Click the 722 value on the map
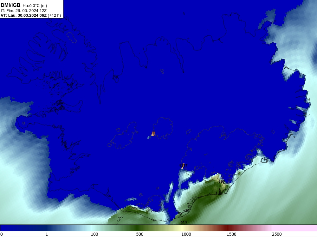317x237 pixels. [x=134, y=208]
